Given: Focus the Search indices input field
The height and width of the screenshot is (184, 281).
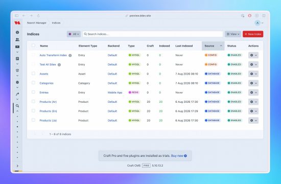Looking at the screenshot, I should (153, 34).
